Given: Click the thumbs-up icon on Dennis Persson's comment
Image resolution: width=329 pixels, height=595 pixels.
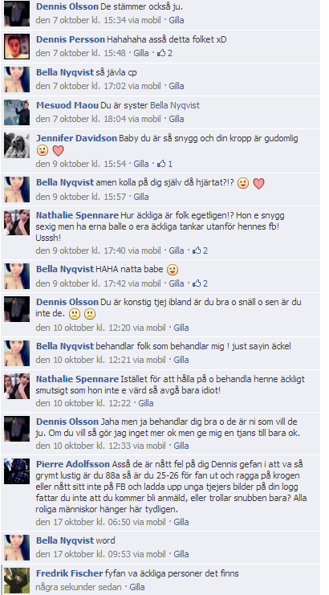Looking at the screenshot, I should (161, 53).
